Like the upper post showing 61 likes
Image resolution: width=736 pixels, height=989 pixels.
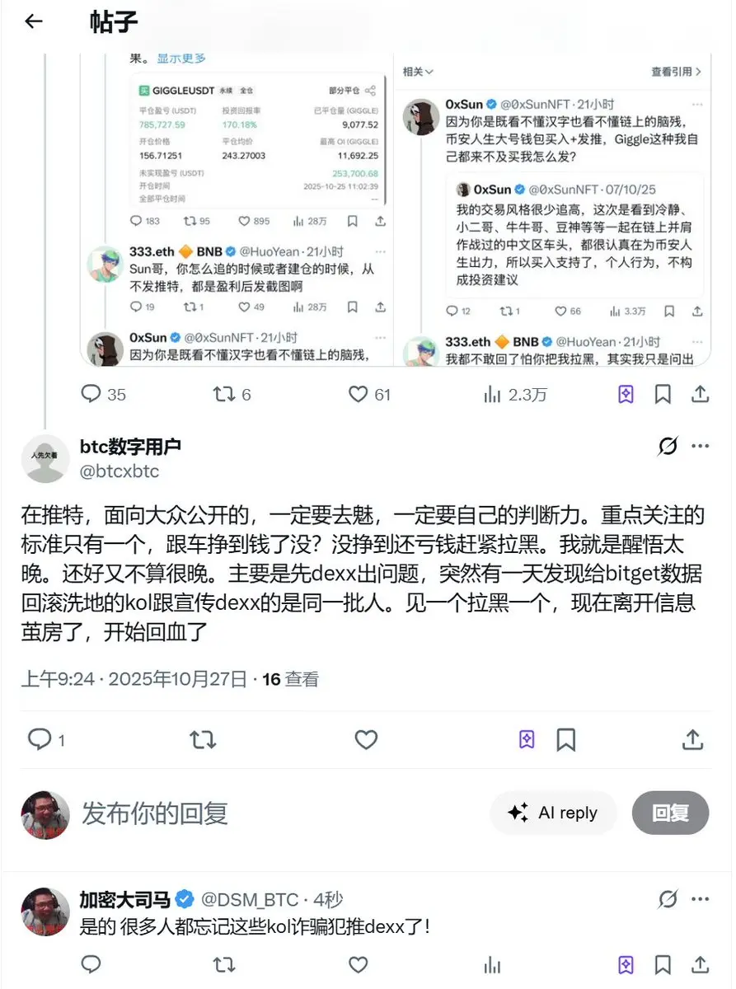369,394
